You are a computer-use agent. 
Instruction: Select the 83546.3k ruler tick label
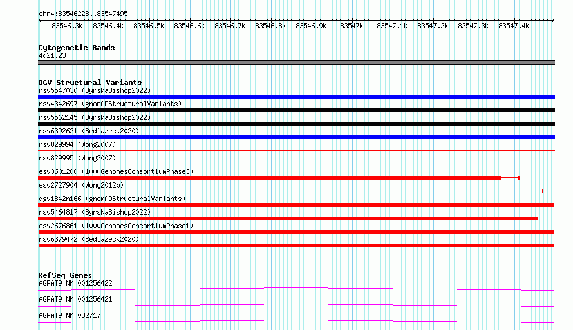pos(67,26)
